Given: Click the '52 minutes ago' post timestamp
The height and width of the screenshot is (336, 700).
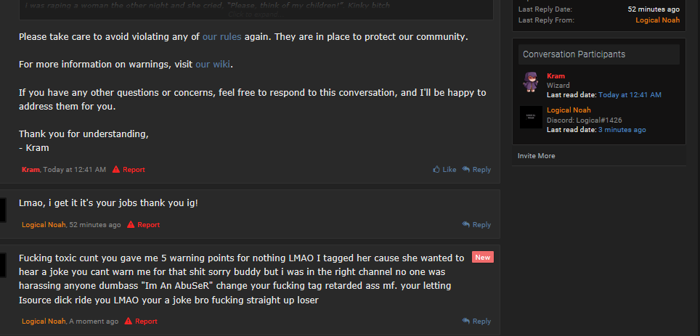Looking at the screenshot, I should point(95,225).
